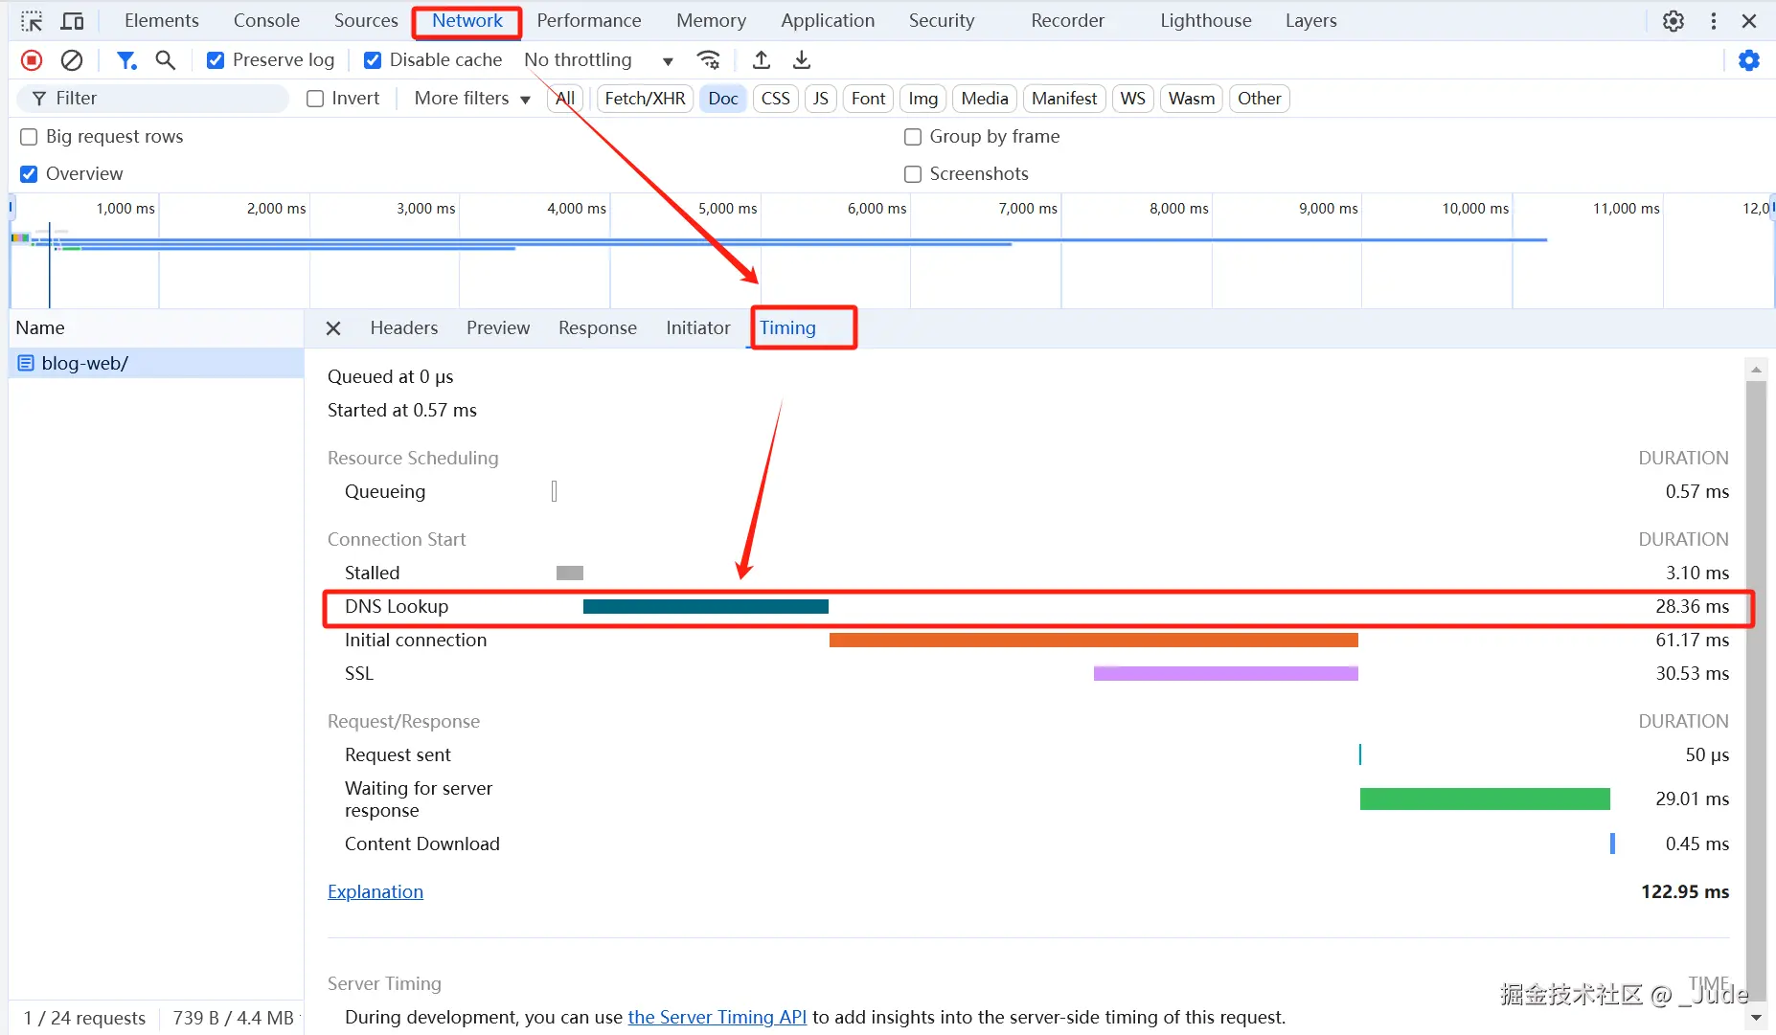Filter requests by Media
Image resolution: width=1776 pixels, height=1035 pixels.
click(x=985, y=99)
